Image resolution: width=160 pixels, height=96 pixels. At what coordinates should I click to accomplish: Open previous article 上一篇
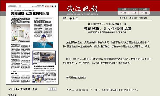[144, 10]
